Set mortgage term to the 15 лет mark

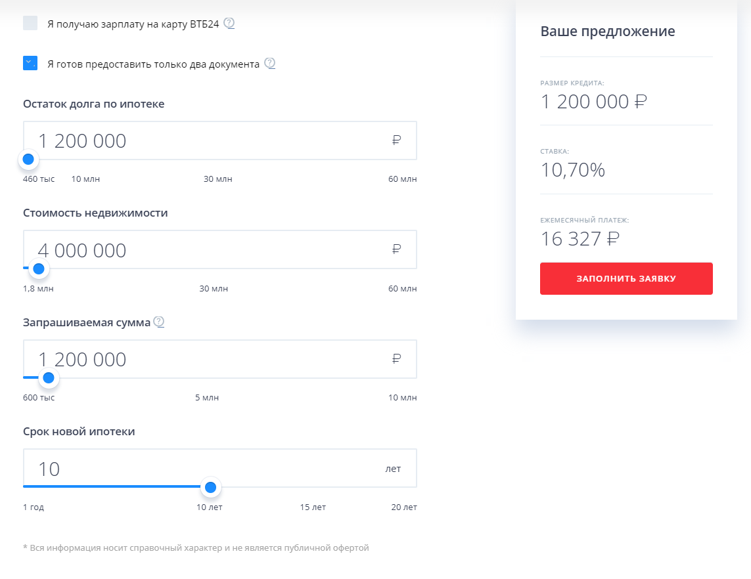[x=313, y=507]
